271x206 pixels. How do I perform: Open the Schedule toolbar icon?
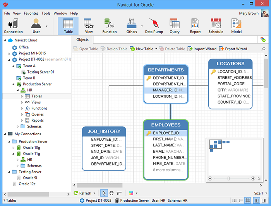[x=216, y=26]
